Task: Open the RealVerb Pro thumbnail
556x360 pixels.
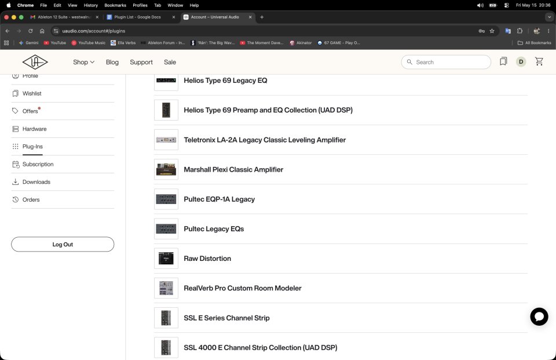Action: point(166,288)
